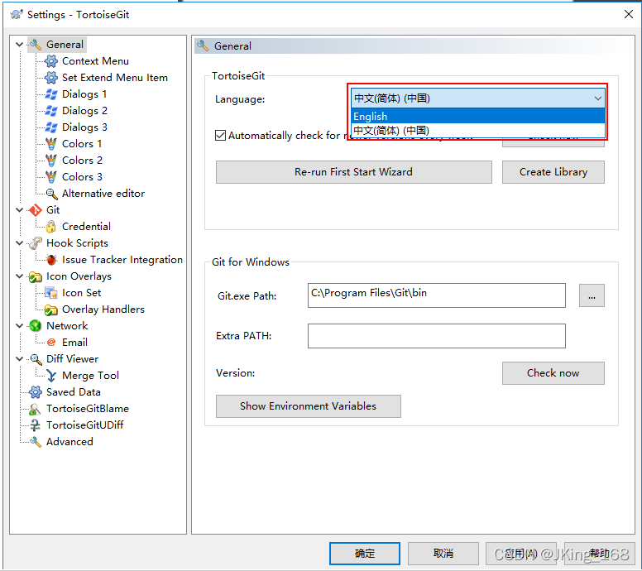Toggle Automatically check for newer versions checkbox

(x=220, y=135)
